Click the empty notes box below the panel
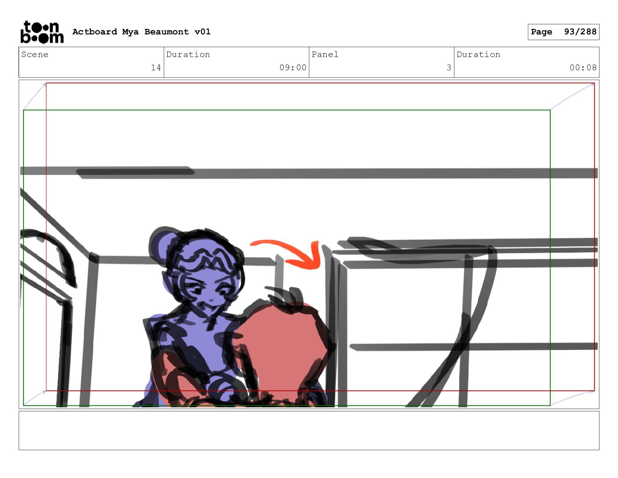 pos(309,430)
